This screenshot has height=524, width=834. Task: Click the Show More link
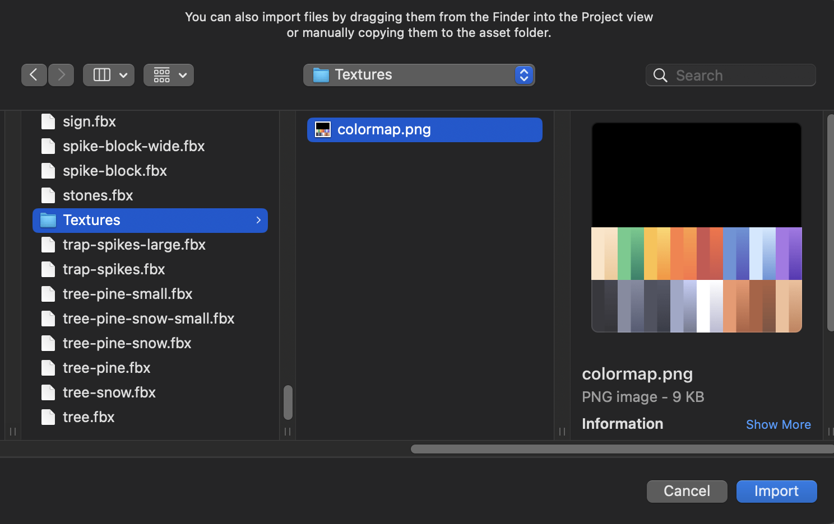(x=778, y=424)
